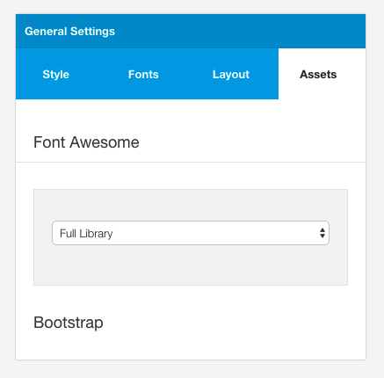Click the word 'Awesome' in the section heading

coord(105,142)
